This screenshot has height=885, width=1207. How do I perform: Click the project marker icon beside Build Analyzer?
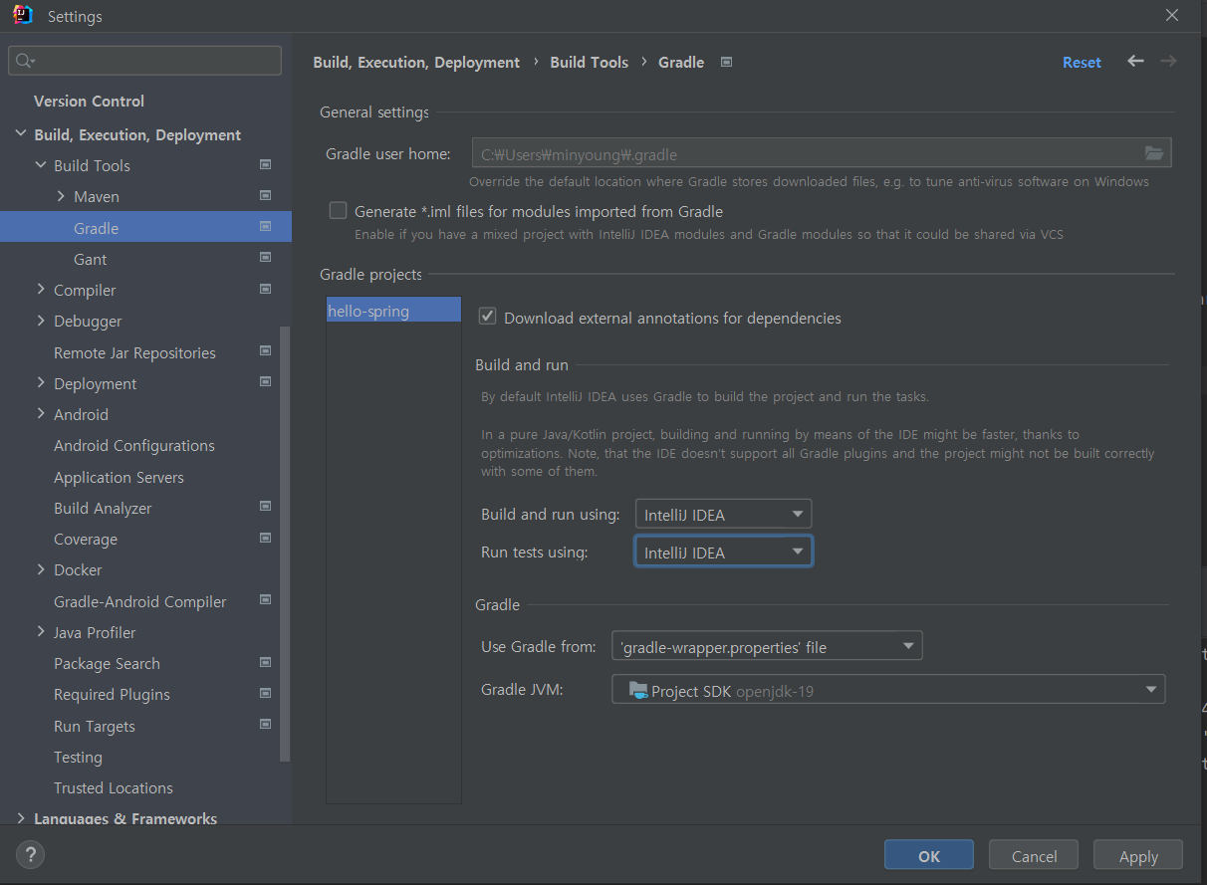265,507
